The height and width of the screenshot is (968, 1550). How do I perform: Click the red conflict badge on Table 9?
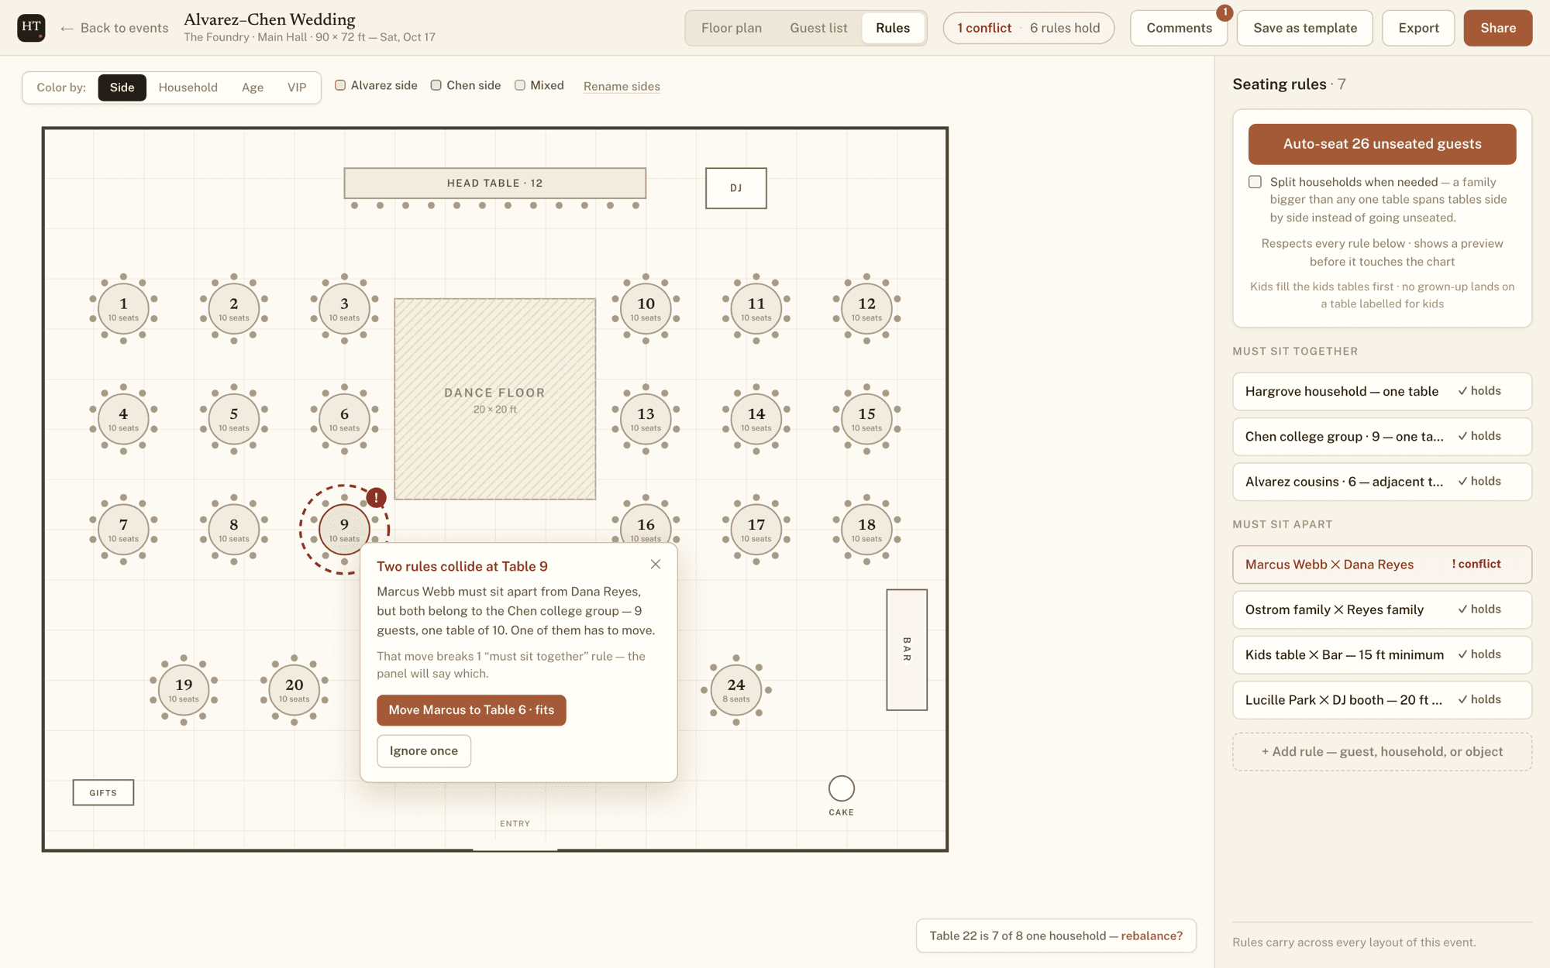376,498
